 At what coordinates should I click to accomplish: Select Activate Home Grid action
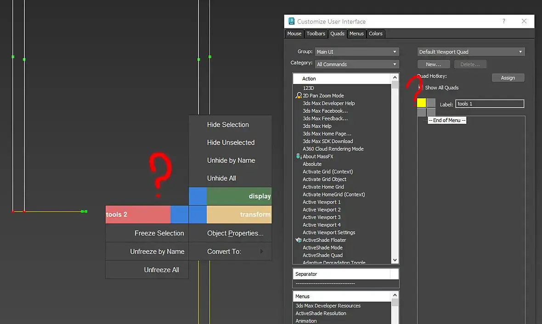[x=323, y=187]
